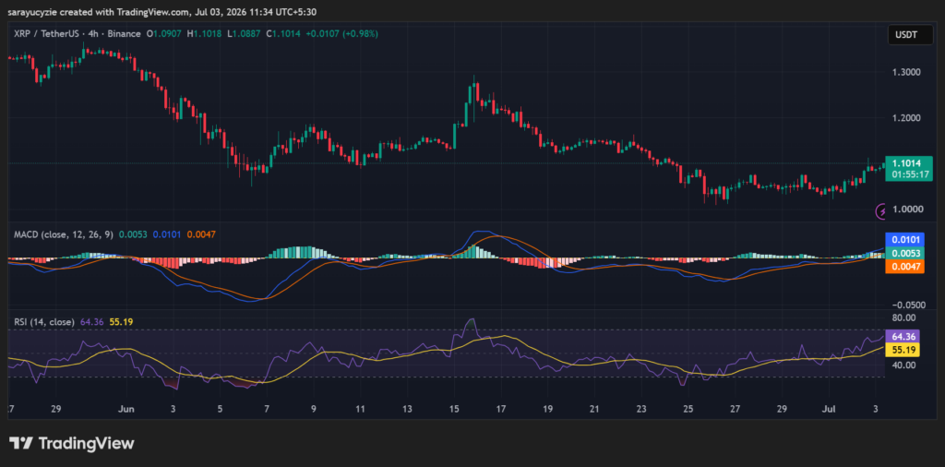Viewport: 945px width, 467px height.
Task: Open the USDT currency selector button
Action: pos(910,35)
